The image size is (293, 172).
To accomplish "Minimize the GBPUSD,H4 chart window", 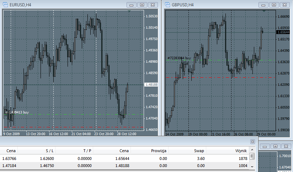I will (263, 5).
